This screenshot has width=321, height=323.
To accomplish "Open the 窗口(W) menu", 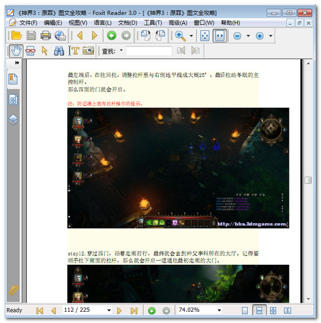I will click(204, 22).
